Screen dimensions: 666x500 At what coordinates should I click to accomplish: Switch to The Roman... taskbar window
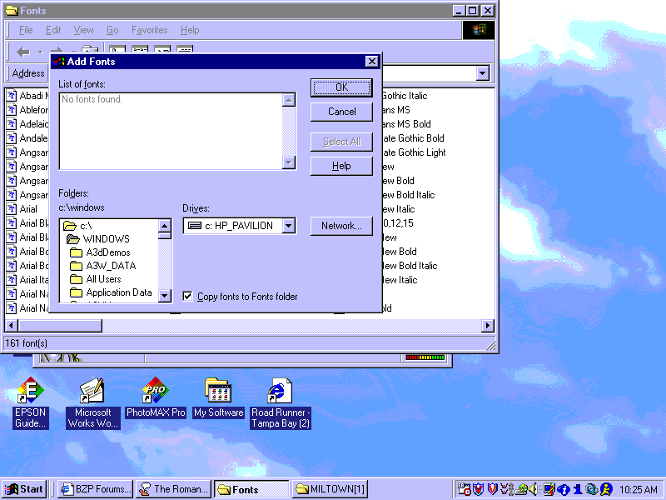(174, 489)
